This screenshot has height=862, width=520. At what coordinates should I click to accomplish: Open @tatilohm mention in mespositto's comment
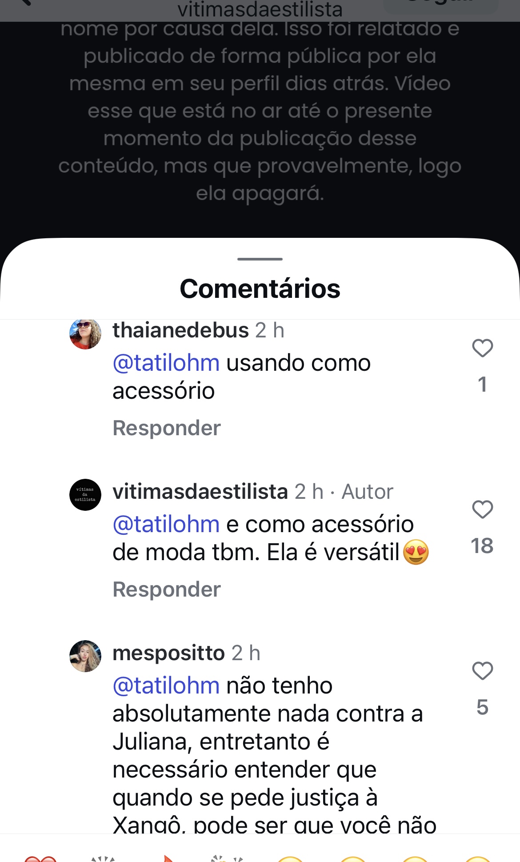[166, 686]
